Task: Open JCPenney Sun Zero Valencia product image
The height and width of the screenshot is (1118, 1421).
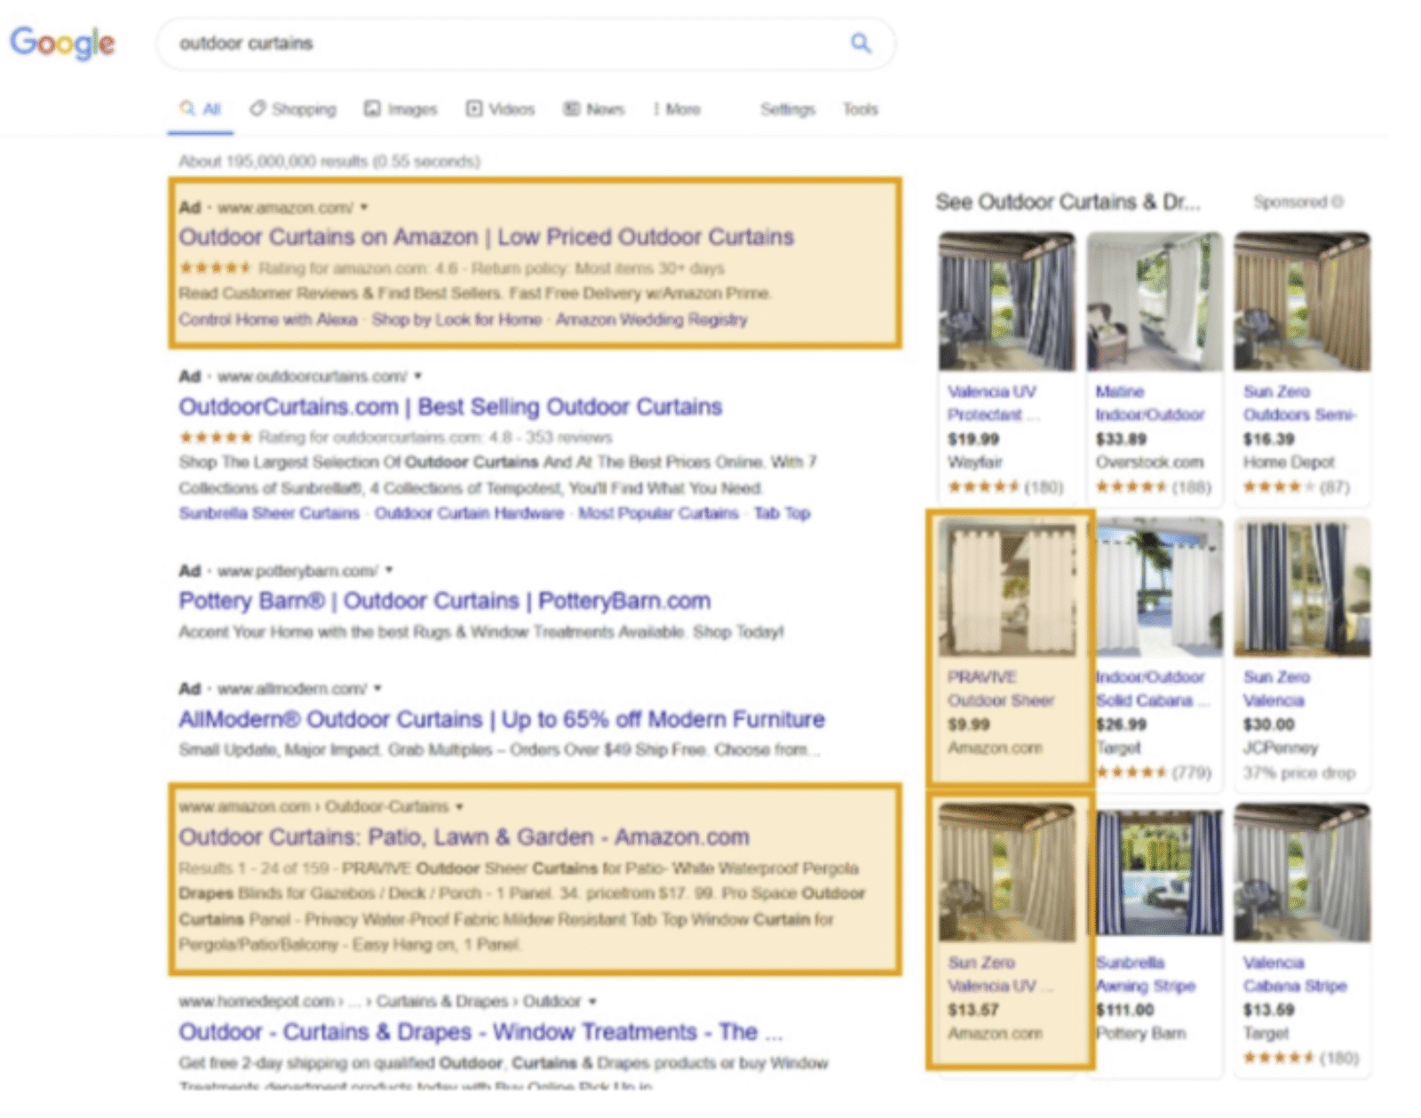Action: [1302, 588]
